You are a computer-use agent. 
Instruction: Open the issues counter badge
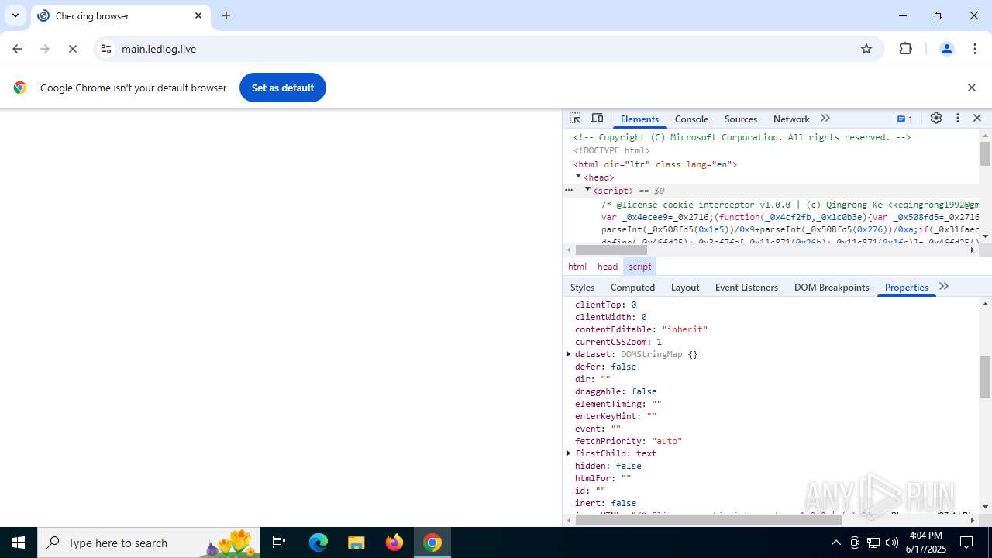point(905,119)
